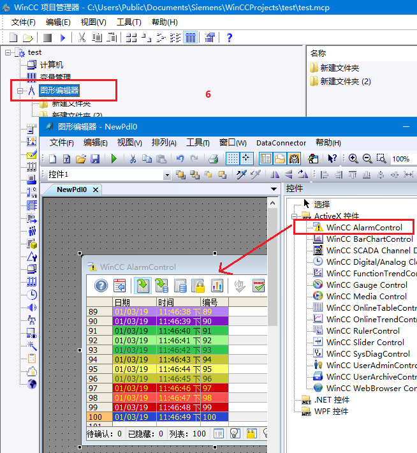
Task: Select WinCC BarChartControl
Action: 370,239
